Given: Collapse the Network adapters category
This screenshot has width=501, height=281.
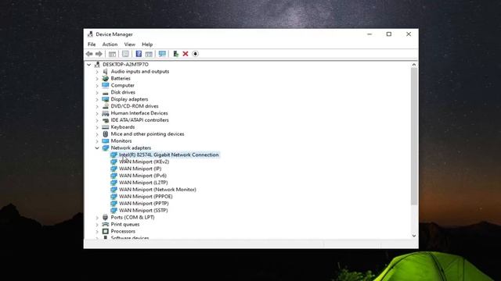Looking at the screenshot, I should coord(97,148).
